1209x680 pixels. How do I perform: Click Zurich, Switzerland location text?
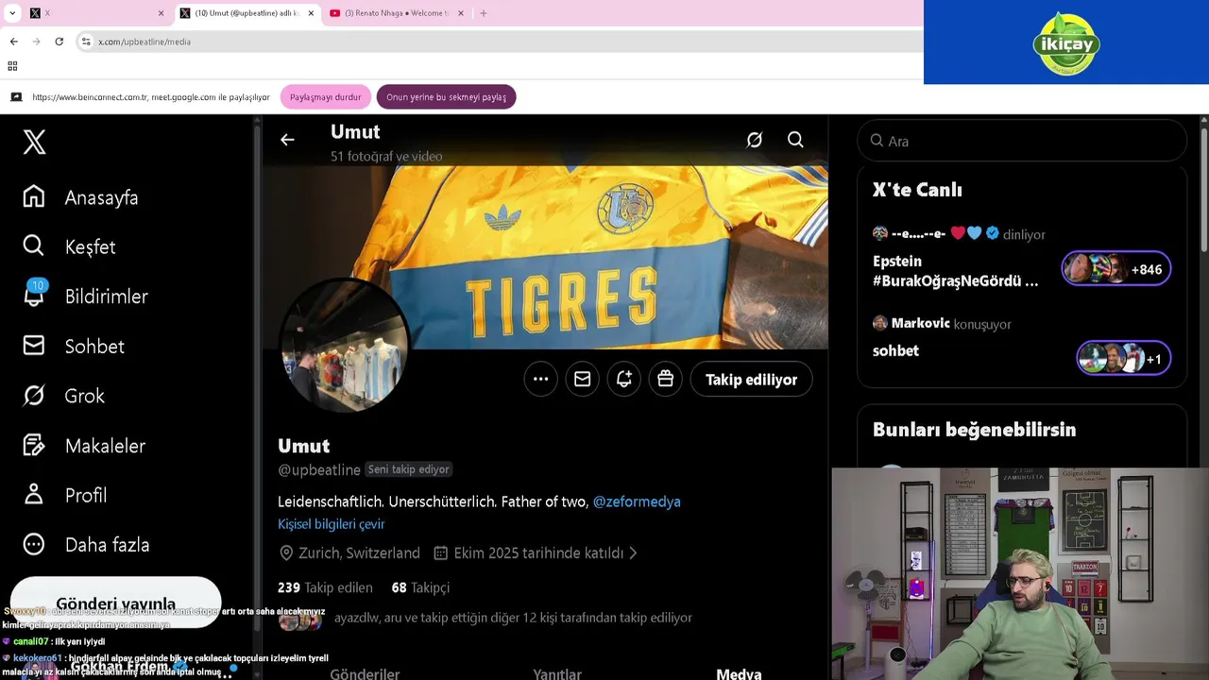pos(359,553)
